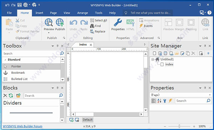Click the Publish globe icon in ribbon

click(60, 22)
